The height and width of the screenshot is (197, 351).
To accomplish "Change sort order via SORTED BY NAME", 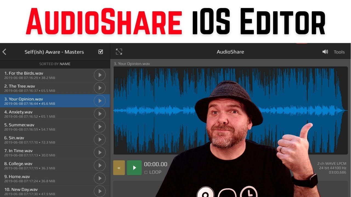I will coord(55,64).
